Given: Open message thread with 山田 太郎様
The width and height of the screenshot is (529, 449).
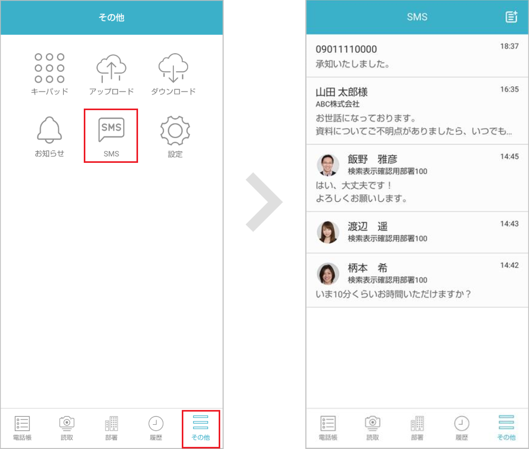Looking at the screenshot, I should (417, 111).
